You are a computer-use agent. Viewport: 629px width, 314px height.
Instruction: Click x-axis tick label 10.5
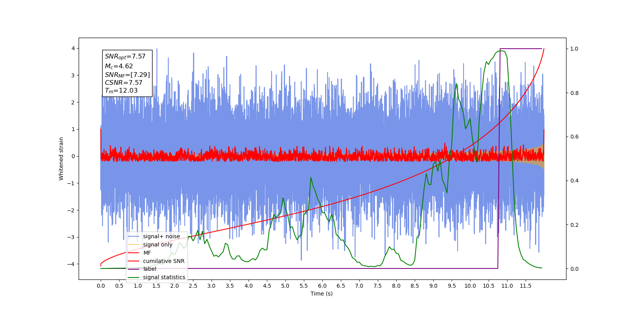(489, 286)
